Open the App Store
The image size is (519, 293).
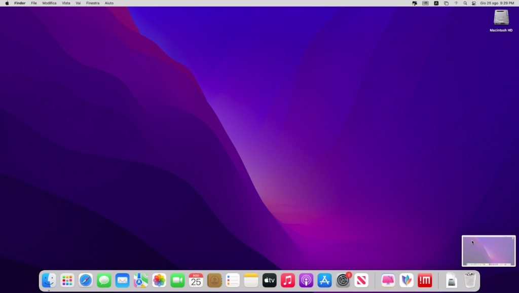click(x=324, y=280)
